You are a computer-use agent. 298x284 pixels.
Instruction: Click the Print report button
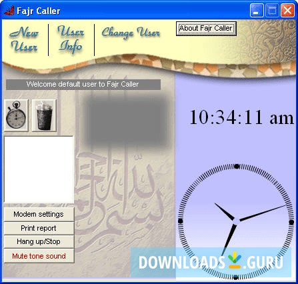[x=39, y=228]
